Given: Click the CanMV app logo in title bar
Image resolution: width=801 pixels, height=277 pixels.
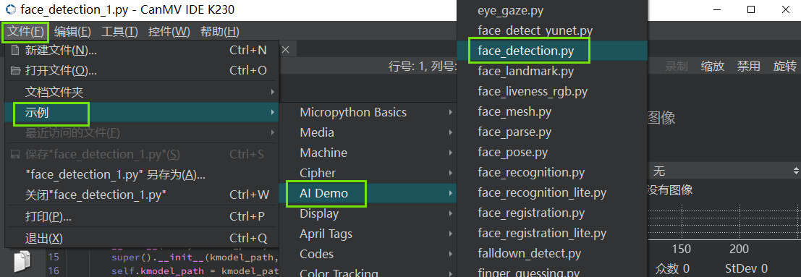Looking at the screenshot, I should (x=10, y=9).
